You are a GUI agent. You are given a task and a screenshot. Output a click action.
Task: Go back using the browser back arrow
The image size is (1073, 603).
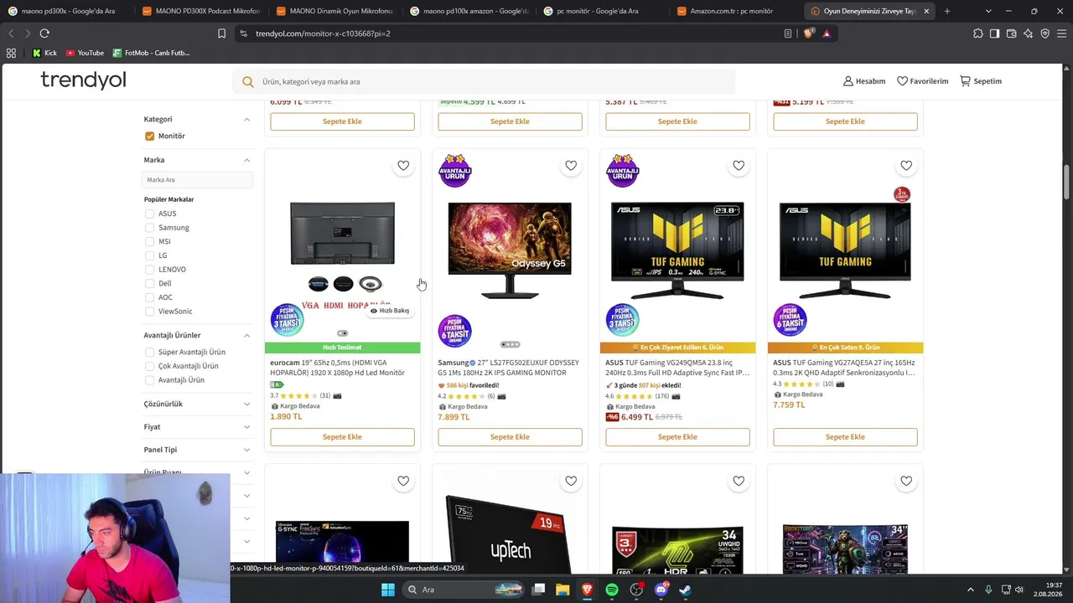pyautogui.click(x=11, y=33)
